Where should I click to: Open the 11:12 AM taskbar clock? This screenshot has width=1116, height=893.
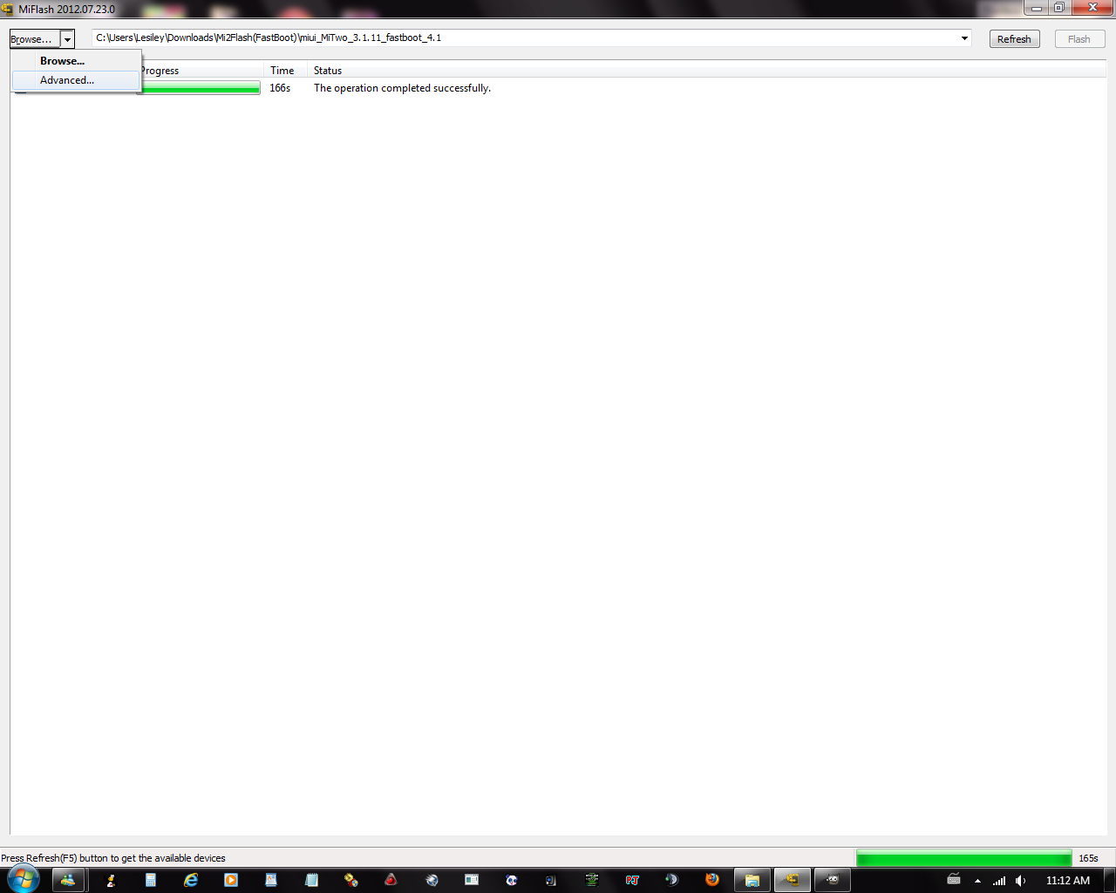(x=1068, y=881)
